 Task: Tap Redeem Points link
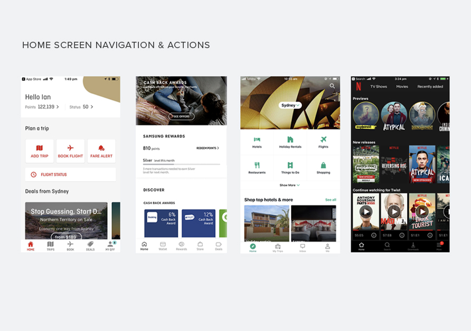click(208, 148)
